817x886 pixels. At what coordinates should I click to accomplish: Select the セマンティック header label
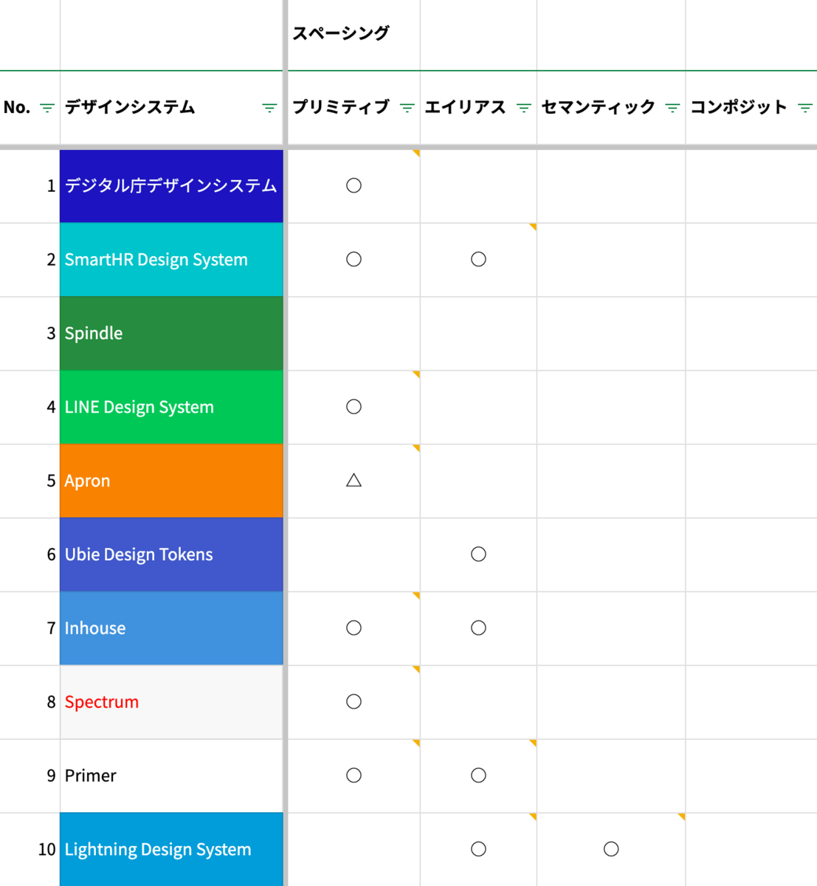point(599,108)
